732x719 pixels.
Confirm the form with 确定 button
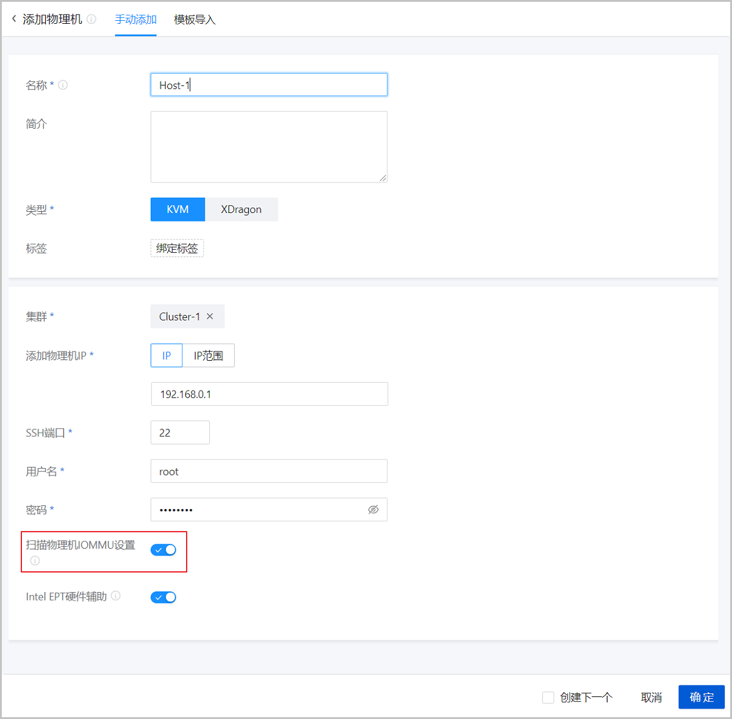(x=701, y=696)
